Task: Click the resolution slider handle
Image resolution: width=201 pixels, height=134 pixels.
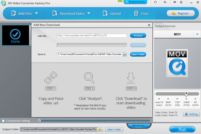Action: 186,94
